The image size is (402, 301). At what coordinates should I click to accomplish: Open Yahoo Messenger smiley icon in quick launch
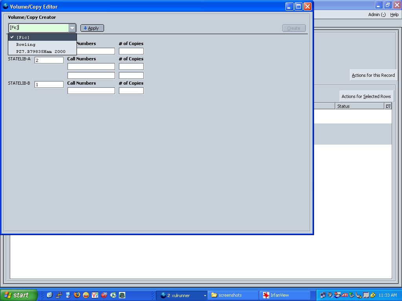86,295
